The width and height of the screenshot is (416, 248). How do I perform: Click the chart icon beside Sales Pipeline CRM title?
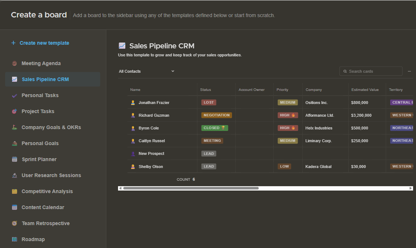[x=122, y=45]
